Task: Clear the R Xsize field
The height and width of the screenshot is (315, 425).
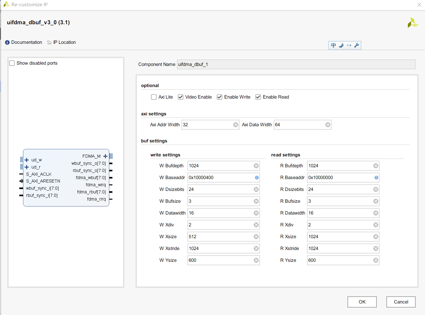Action: point(376,237)
